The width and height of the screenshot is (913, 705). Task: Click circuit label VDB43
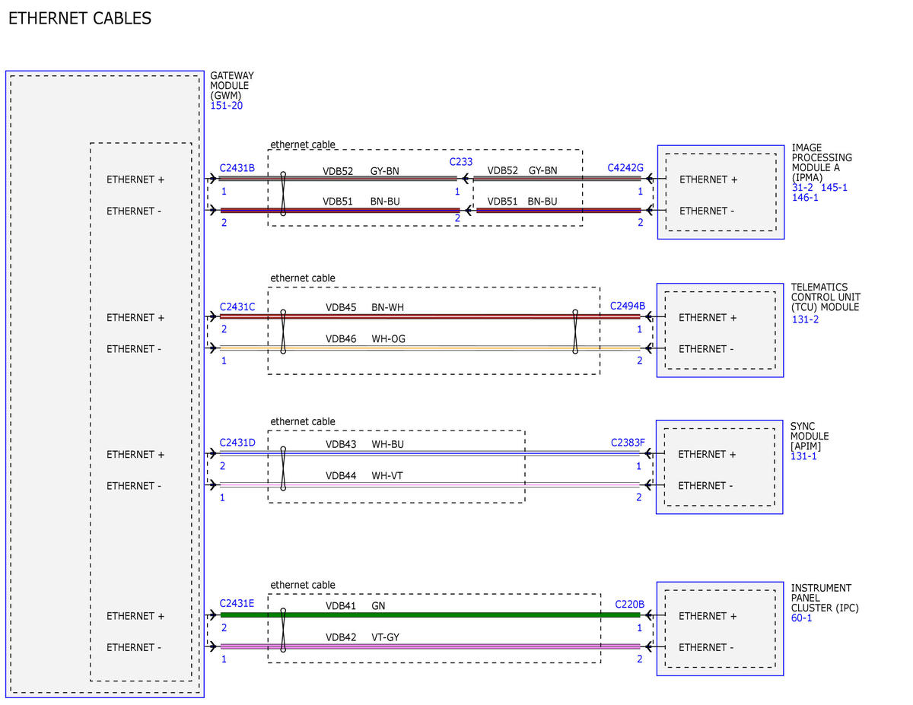click(341, 444)
